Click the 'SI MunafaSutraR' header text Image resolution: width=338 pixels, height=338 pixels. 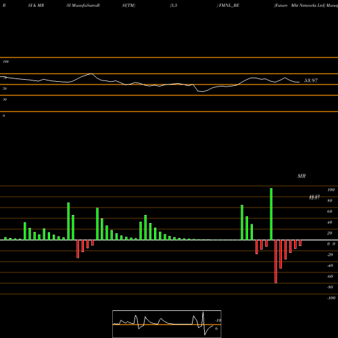coord(83,5)
